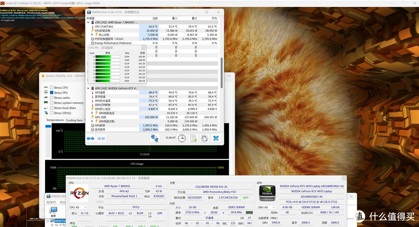The image size is (419, 227).
Task: Click the memory module icon next to 99.8 MHz
Action: (x=249, y=212)
